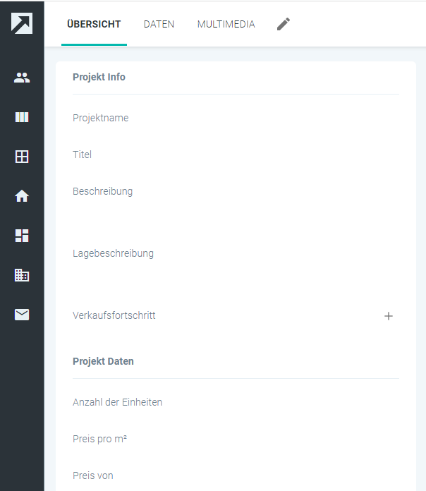Open the building projects icon
The image size is (426, 491).
coord(22,275)
